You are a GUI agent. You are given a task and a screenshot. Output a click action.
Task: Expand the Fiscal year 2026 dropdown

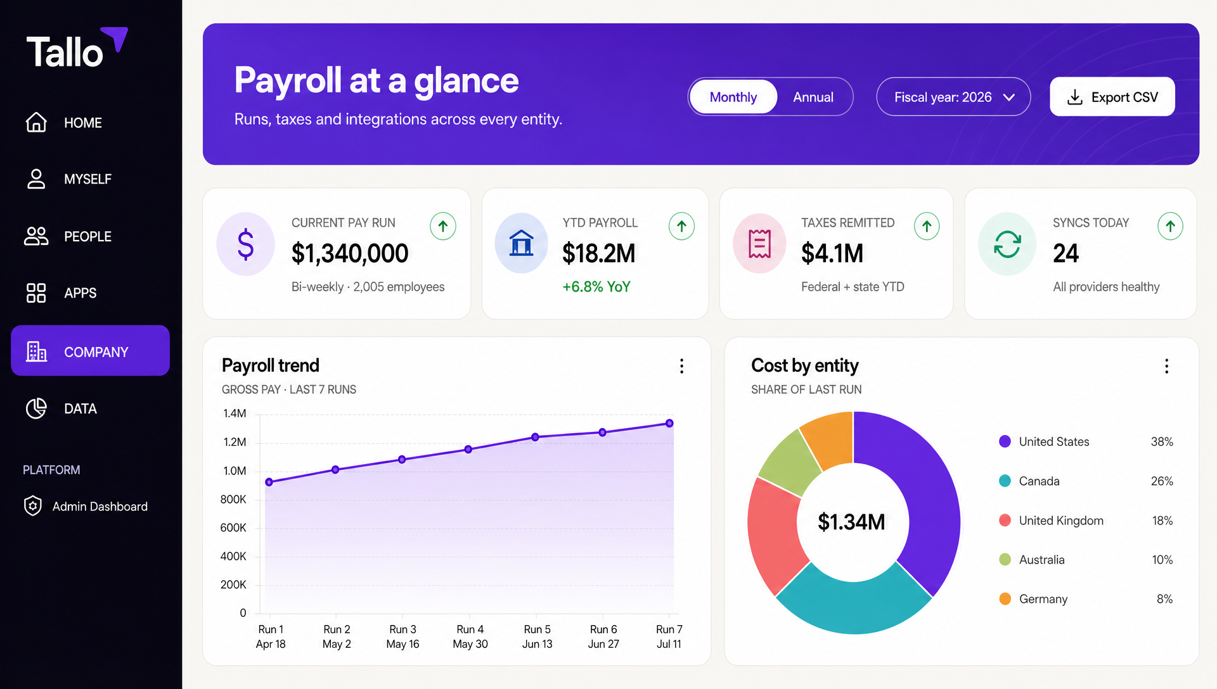tap(953, 97)
